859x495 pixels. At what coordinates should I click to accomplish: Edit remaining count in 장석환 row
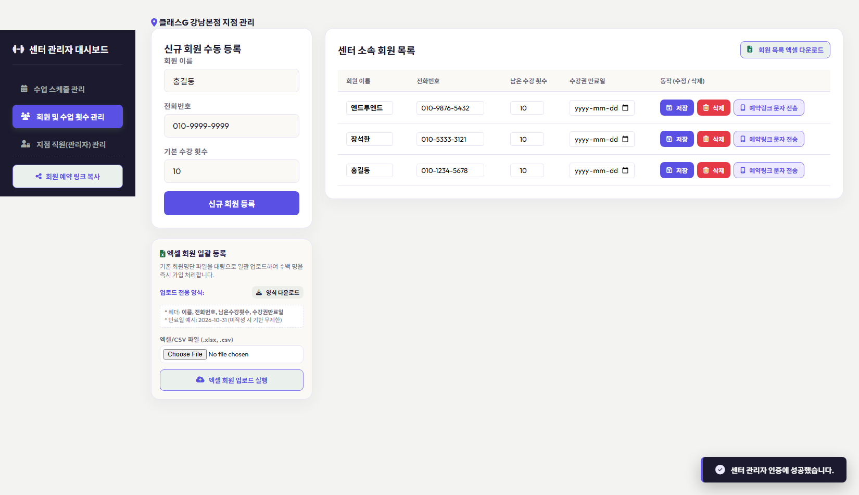point(527,139)
